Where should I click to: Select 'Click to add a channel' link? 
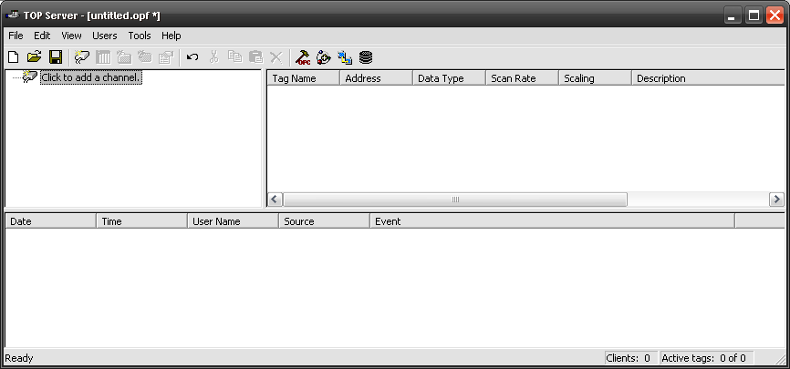point(90,77)
